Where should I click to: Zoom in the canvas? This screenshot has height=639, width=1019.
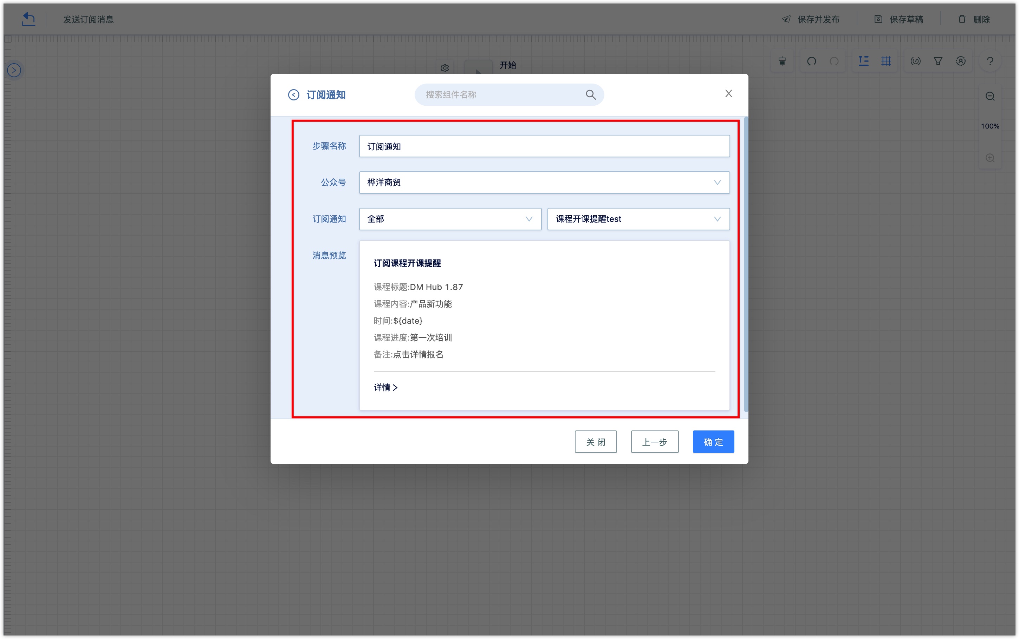pyautogui.click(x=990, y=158)
